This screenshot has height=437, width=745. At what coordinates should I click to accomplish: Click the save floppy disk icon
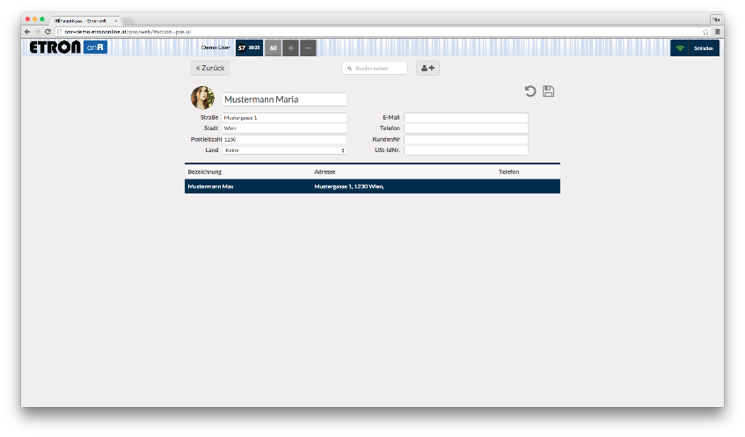548,91
